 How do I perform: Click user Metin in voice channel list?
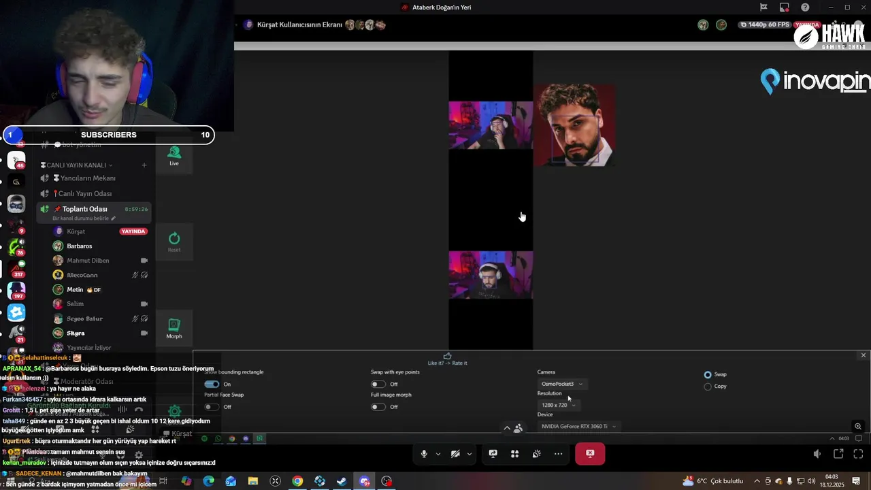coord(101,290)
